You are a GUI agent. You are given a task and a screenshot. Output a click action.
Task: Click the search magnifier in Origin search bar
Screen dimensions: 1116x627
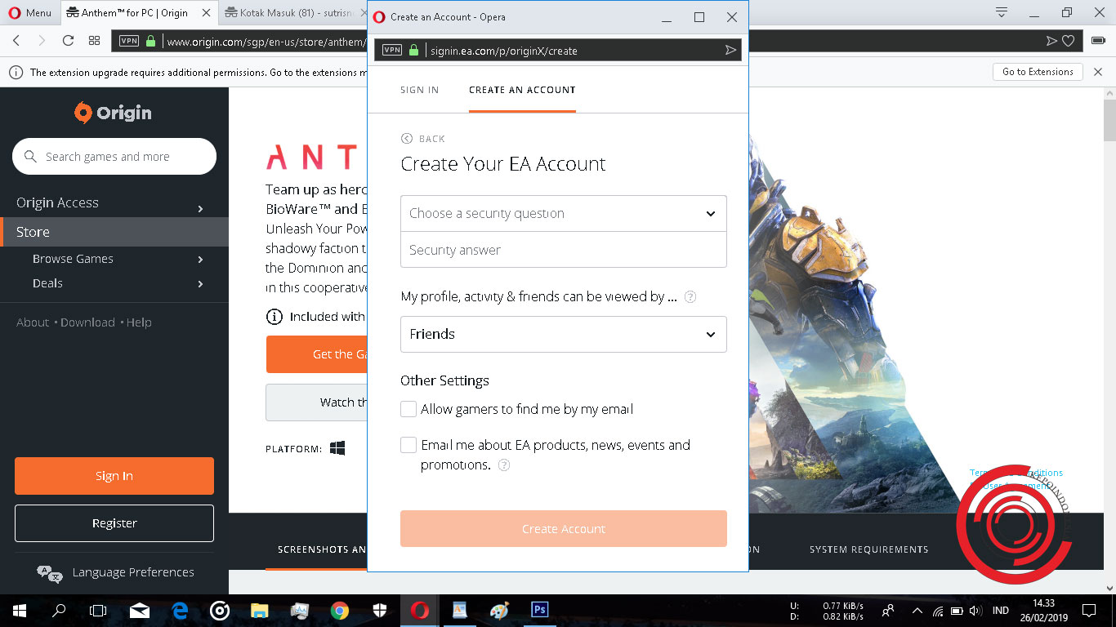pyautogui.click(x=30, y=156)
